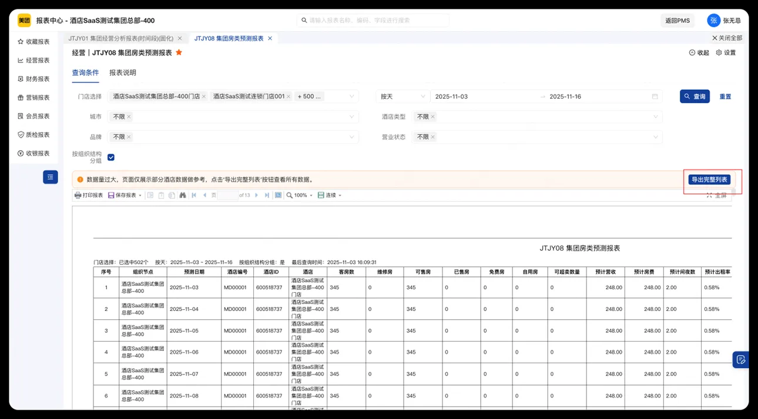Click the sidebar collapse icon below 收银报表

click(50, 177)
